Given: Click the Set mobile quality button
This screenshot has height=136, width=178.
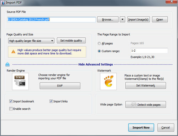Looking at the screenshot, I should 71,41.
